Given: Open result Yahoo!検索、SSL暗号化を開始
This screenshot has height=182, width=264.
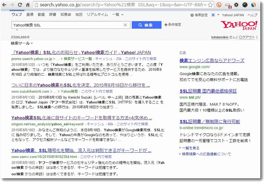Looking at the screenshot, I should click(x=81, y=150).
